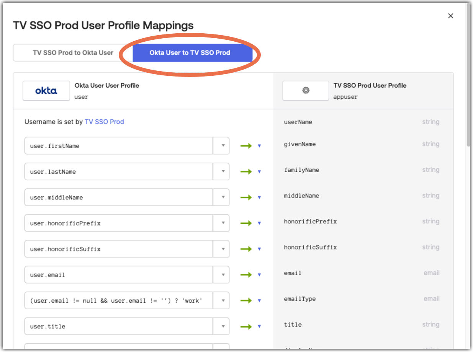Select Okta User to TV SSO Prod tab

(x=192, y=53)
